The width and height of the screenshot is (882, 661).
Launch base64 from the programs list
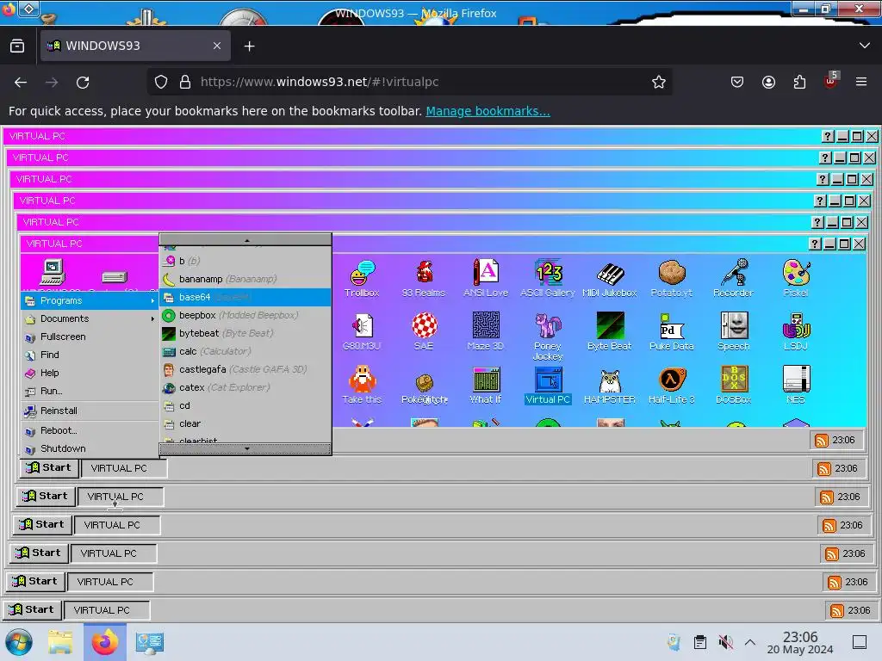(x=245, y=297)
